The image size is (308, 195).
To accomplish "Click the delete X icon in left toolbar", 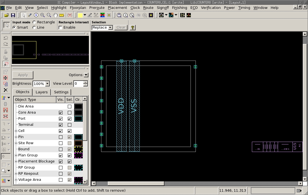I will coord(5,90).
